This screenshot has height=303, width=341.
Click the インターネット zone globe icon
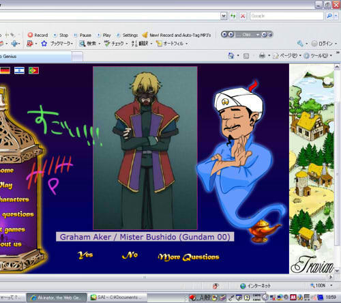click(x=243, y=286)
